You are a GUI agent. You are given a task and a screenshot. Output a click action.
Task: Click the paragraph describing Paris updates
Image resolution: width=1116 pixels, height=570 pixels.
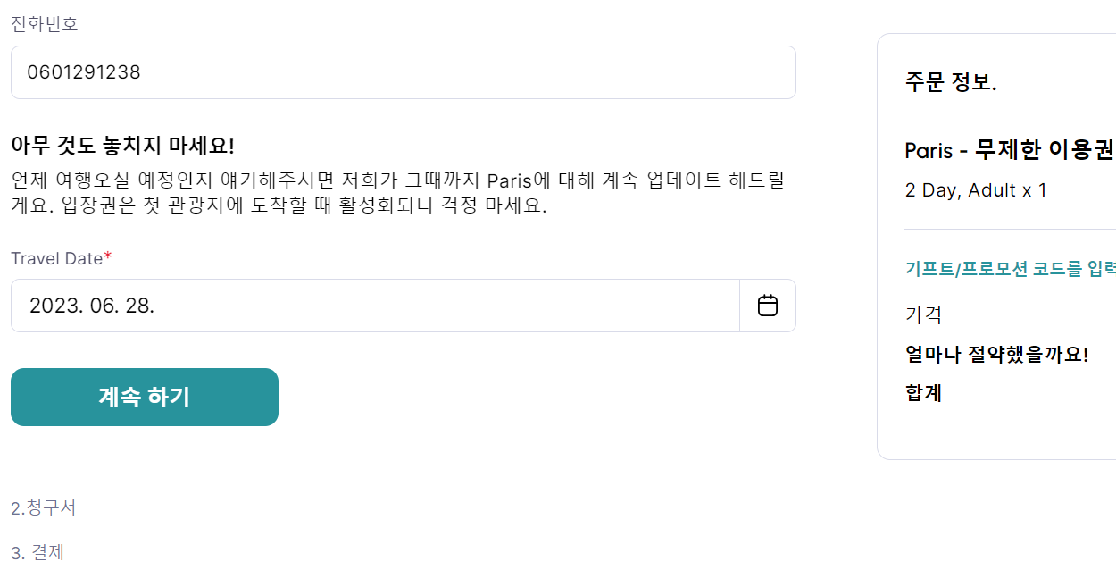coord(397,192)
